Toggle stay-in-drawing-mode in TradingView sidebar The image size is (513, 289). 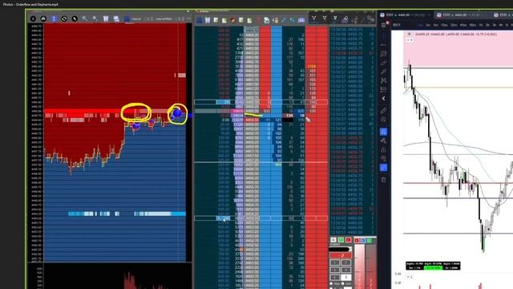383,140
